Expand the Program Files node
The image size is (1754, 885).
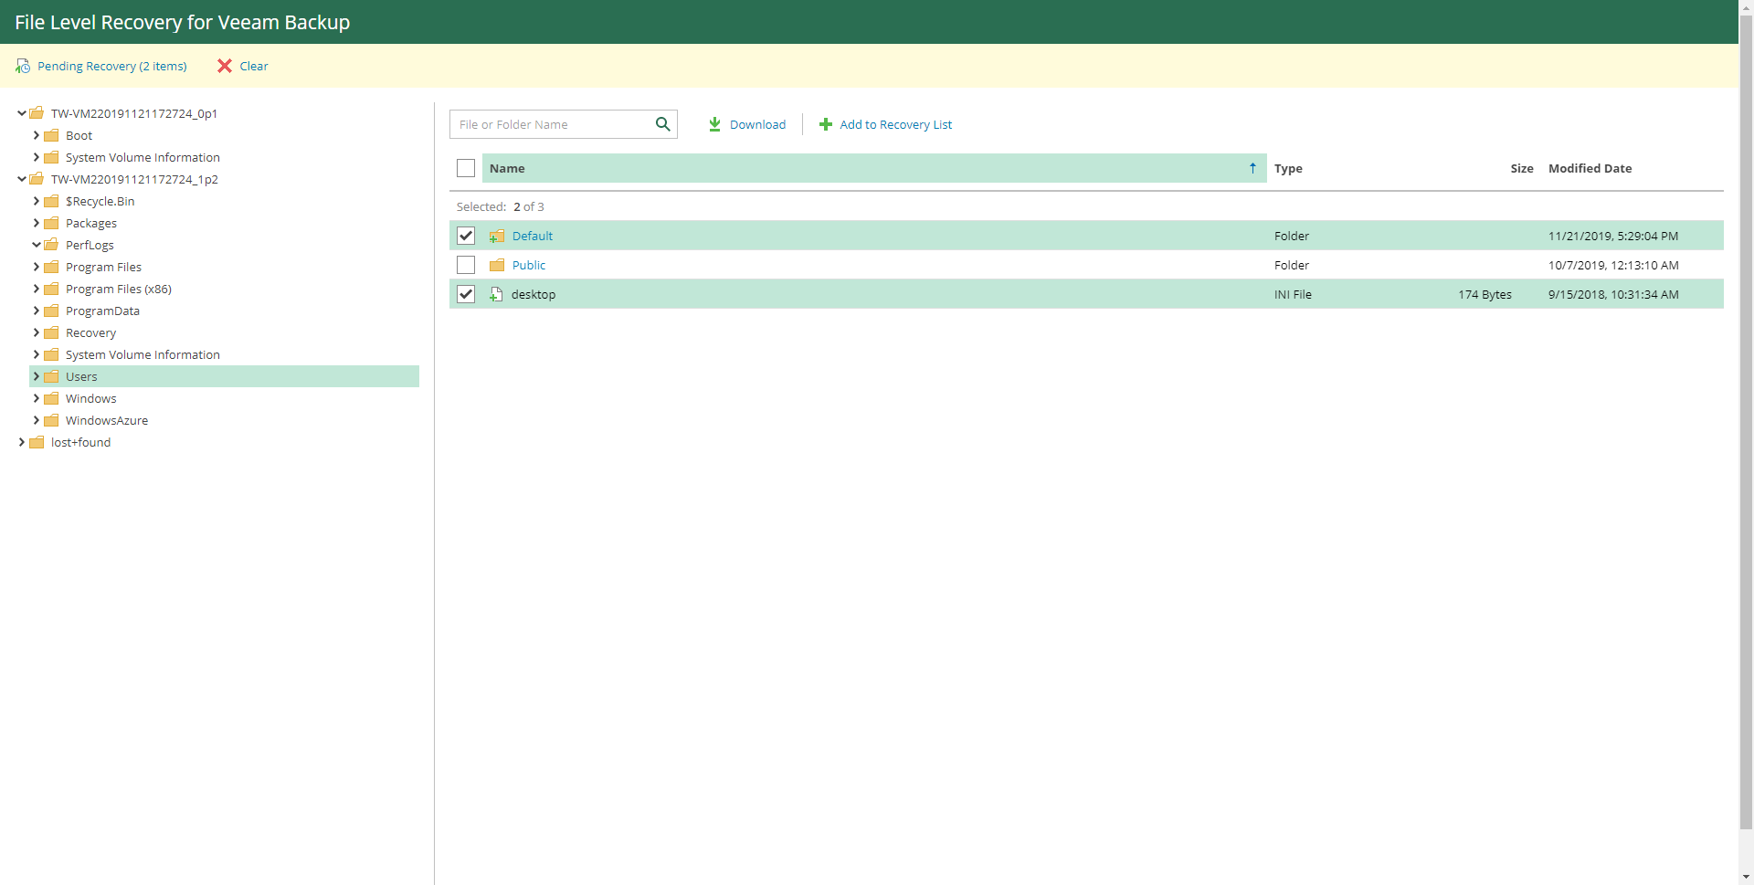(x=37, y=267)
